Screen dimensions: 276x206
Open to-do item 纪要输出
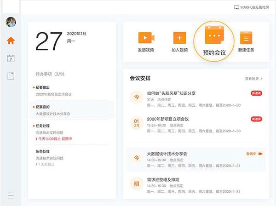(x=43, y=87)
